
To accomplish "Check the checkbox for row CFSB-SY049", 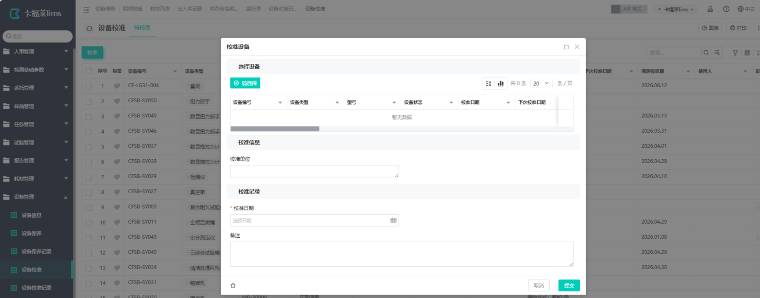I will pos(88,117).
